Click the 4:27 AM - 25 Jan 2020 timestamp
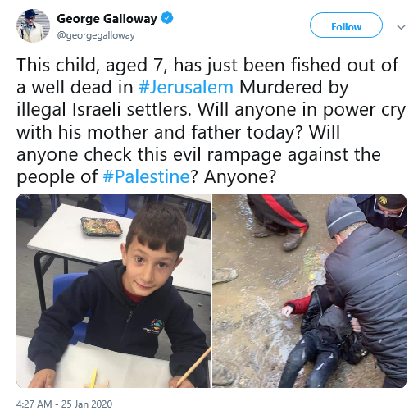This screenshot has width=418, height=415. 64,404
